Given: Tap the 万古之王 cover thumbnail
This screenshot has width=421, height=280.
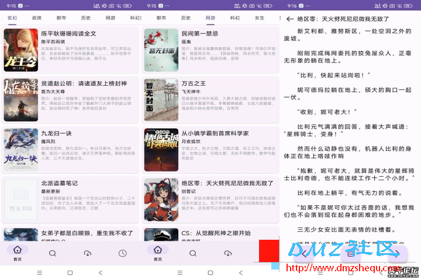Looking at the screenshot, I should coord(161,100).
